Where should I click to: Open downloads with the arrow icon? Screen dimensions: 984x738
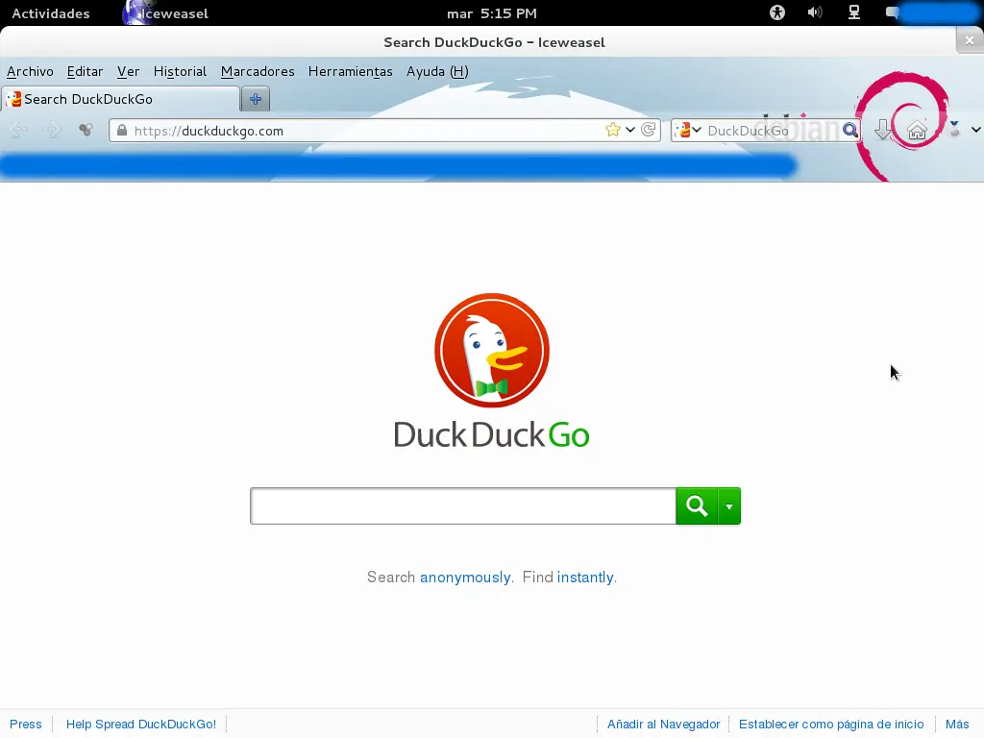883,130
